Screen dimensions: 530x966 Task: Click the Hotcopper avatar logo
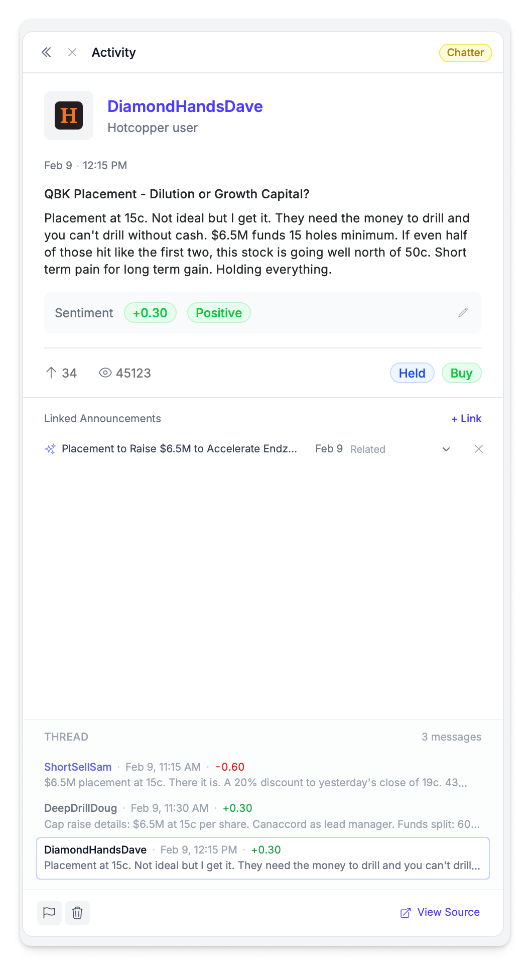pos(69,115)
